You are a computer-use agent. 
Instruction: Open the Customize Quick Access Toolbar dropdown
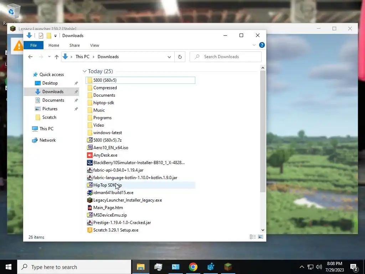(x=55, y=36)
